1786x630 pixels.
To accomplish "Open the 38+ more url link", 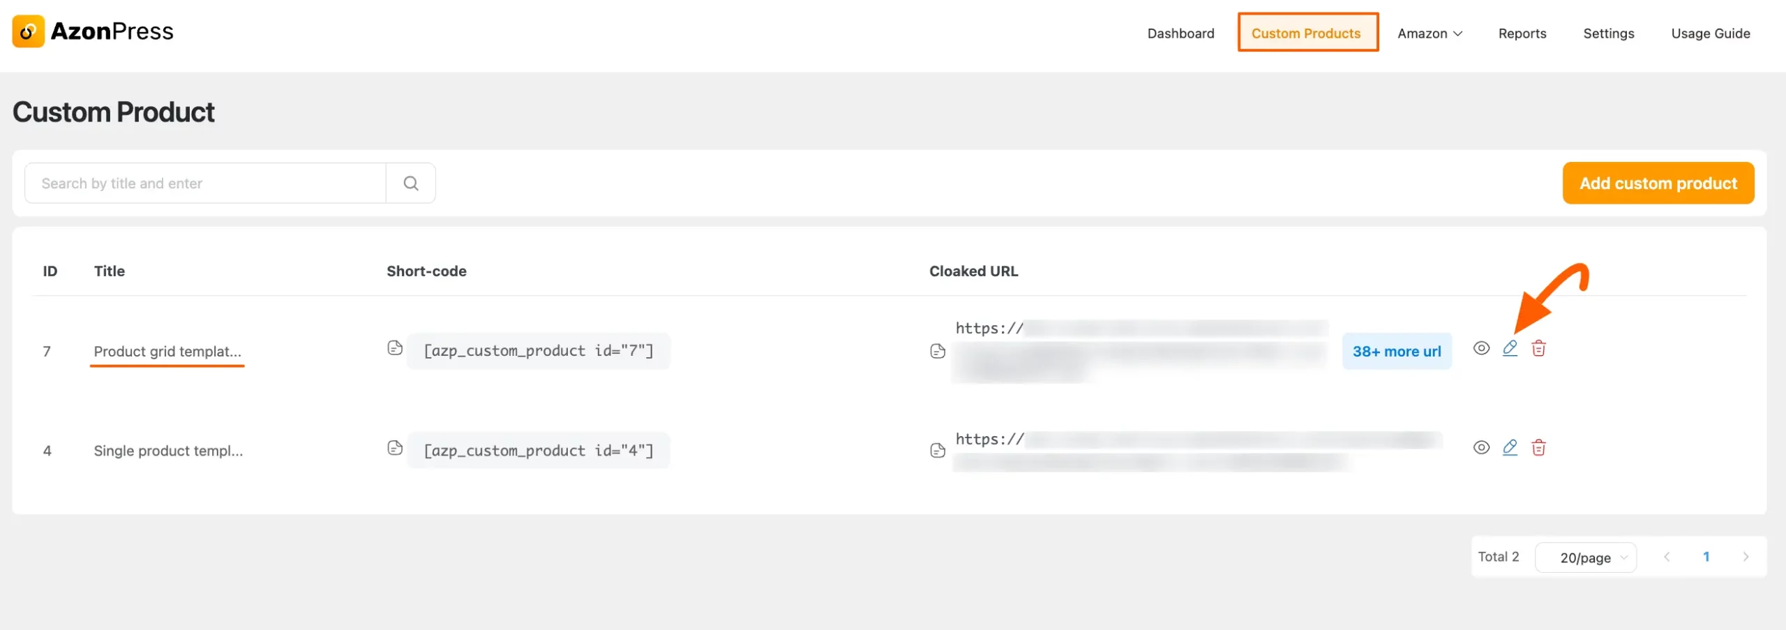I will (1397, 351).
